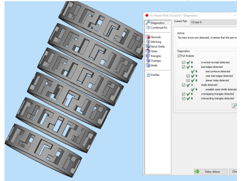Disable overlapping triangles detected check
This screenshot has height=181, width=241.
coord(183,94)
